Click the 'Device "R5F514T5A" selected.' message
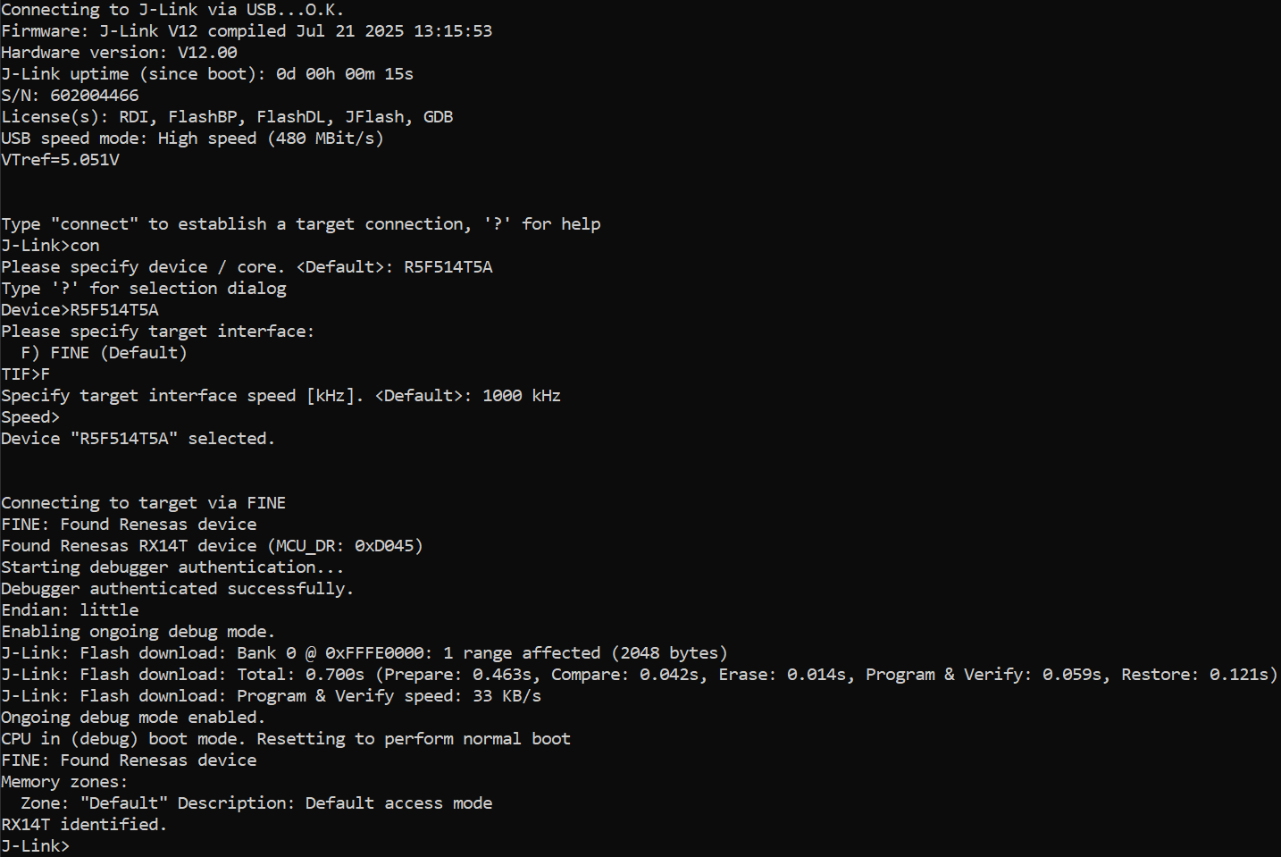 [138, 439]
